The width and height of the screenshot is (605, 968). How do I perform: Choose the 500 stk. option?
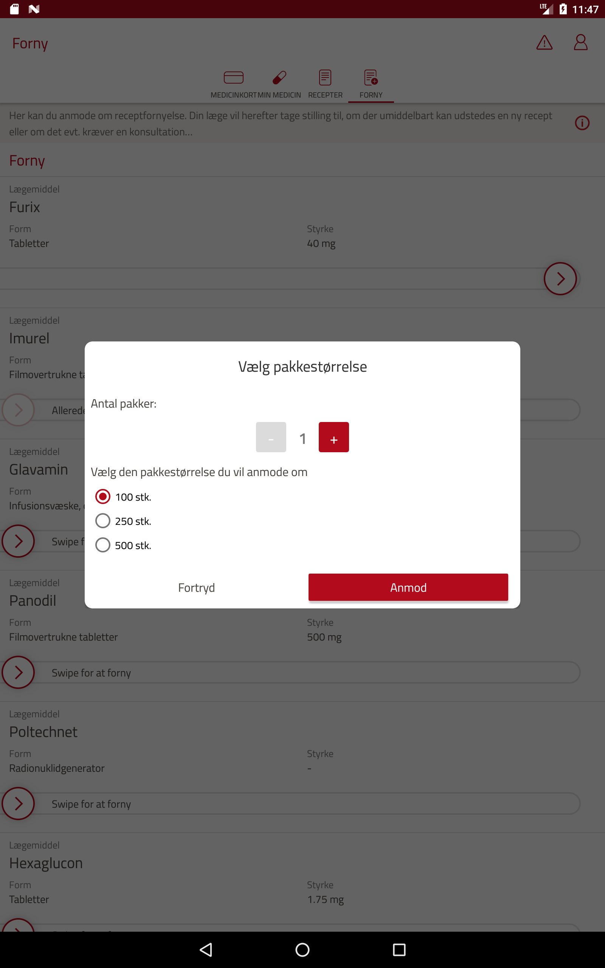[123, 545]
